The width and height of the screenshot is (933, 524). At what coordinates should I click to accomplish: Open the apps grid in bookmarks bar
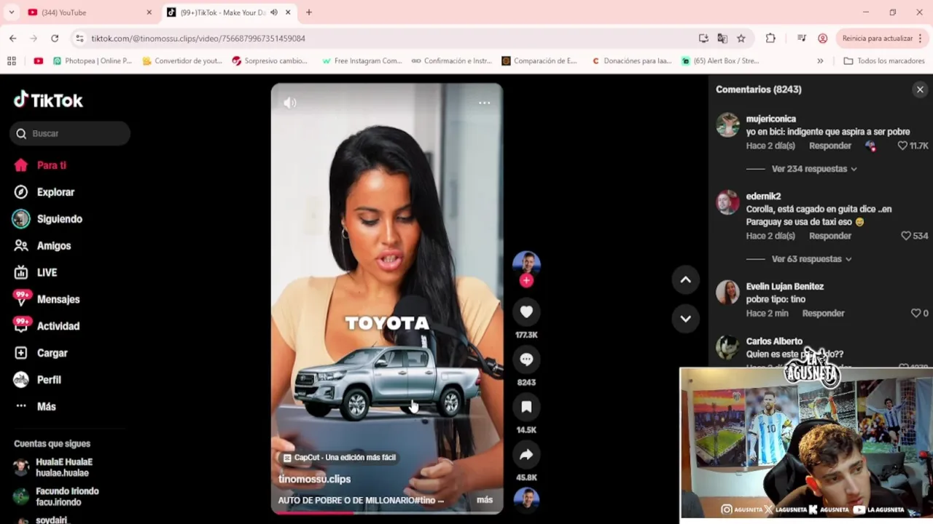[12, 61]
